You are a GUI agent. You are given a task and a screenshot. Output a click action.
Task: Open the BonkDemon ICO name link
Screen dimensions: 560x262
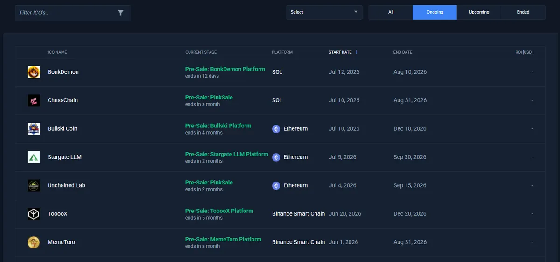63,72
